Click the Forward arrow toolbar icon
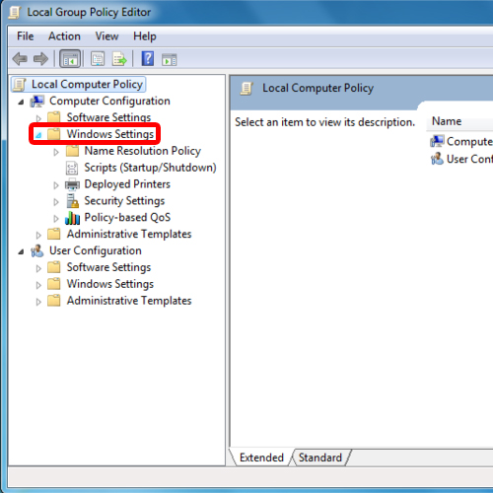Image resolution: width=493 pixels, height=493 pixels. pyautogui.click(x=40, y=59)
